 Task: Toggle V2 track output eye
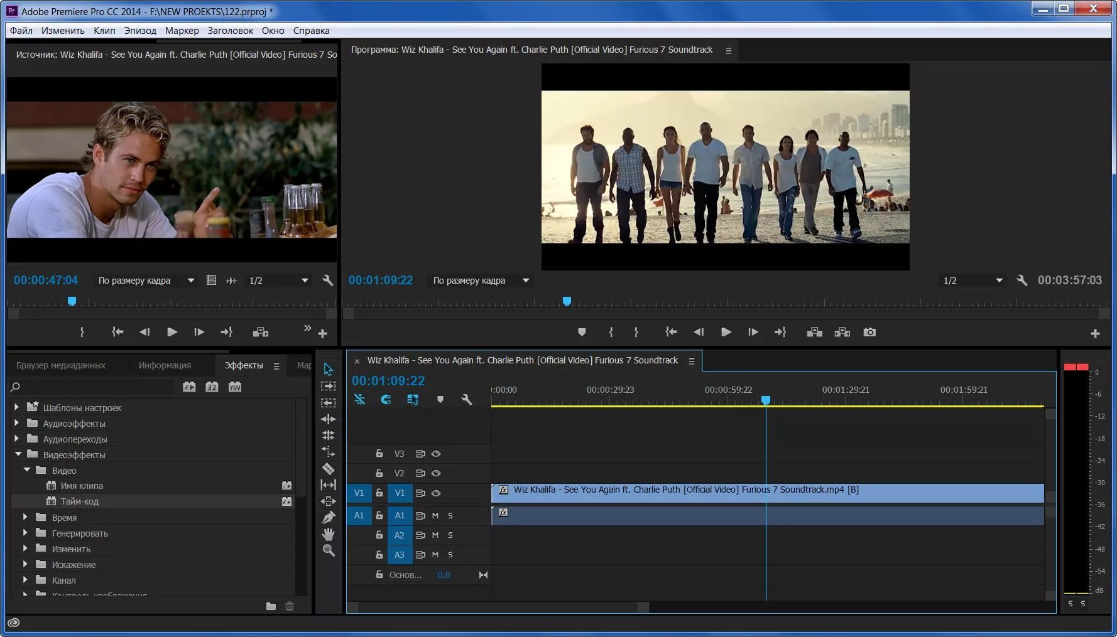[x=436, y=473]
